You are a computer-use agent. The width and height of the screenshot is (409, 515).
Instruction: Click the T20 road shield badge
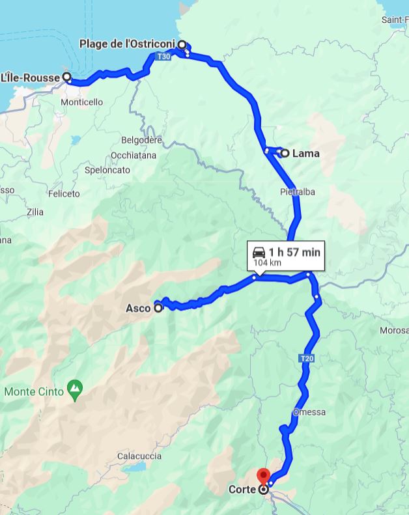click(307, 358)
